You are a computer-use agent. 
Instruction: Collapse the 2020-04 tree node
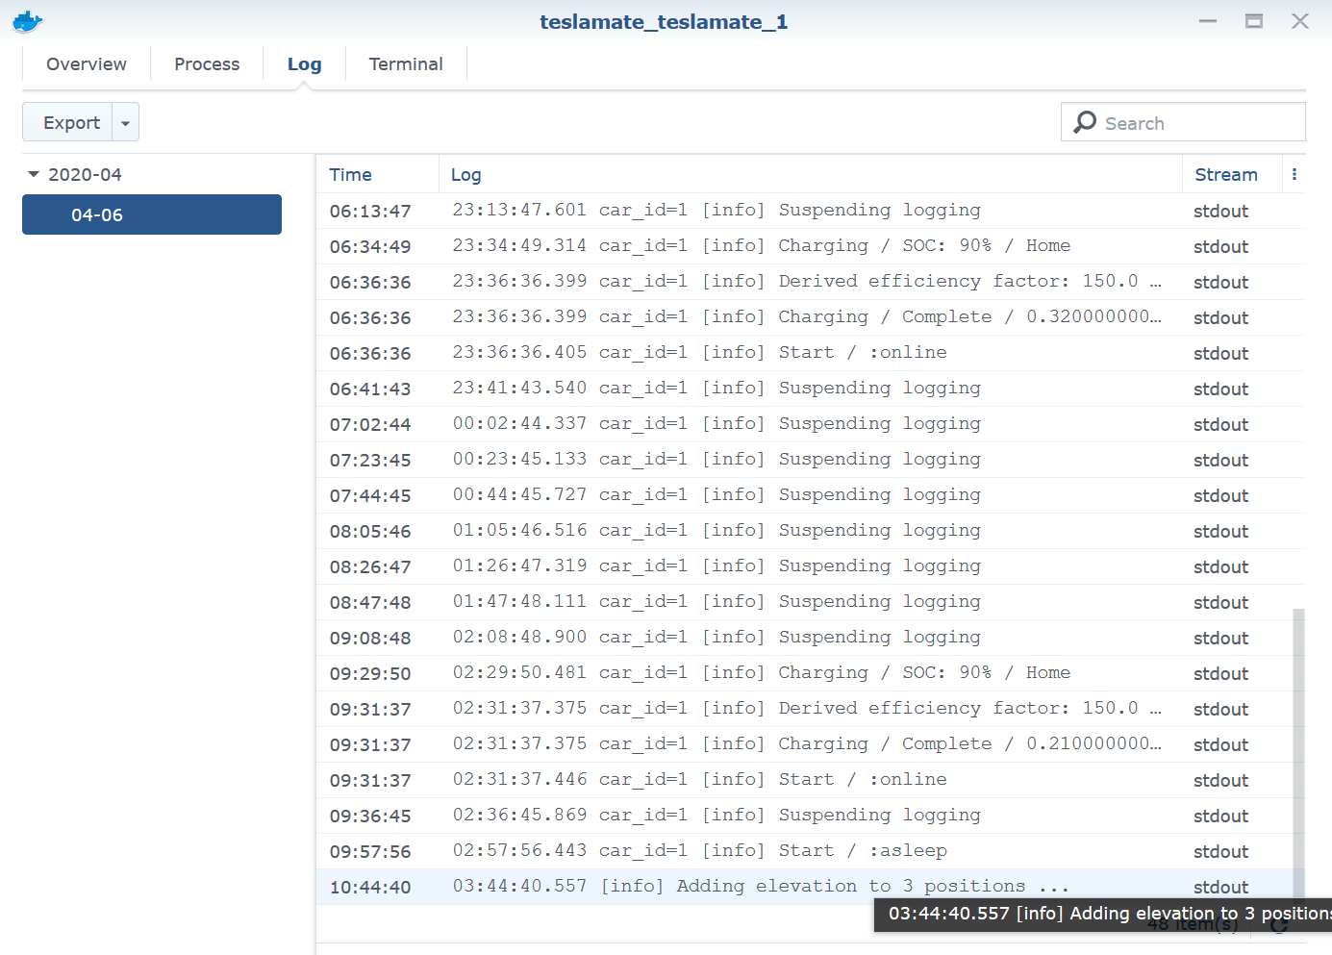[34, 174]
